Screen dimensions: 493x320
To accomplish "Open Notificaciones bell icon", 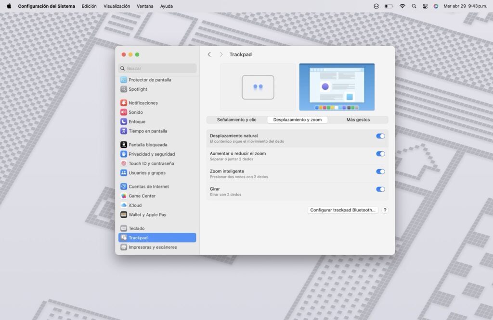I will [124, 103].
